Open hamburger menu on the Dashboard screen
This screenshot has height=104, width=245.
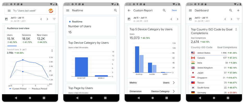(190, 10)
